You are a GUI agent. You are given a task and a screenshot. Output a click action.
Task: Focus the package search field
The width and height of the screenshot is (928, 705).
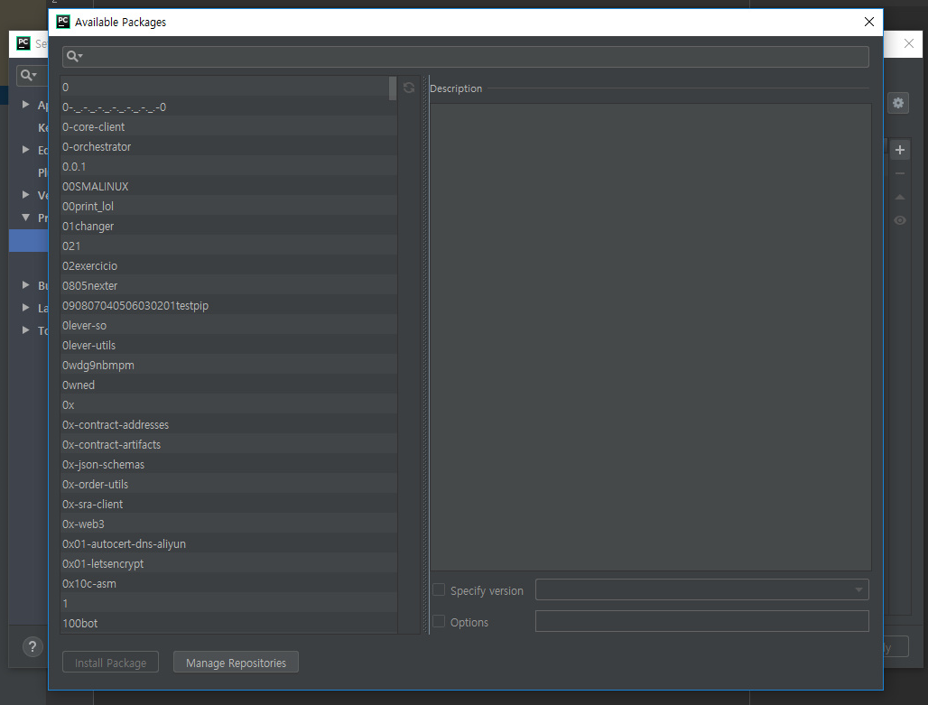466,57
